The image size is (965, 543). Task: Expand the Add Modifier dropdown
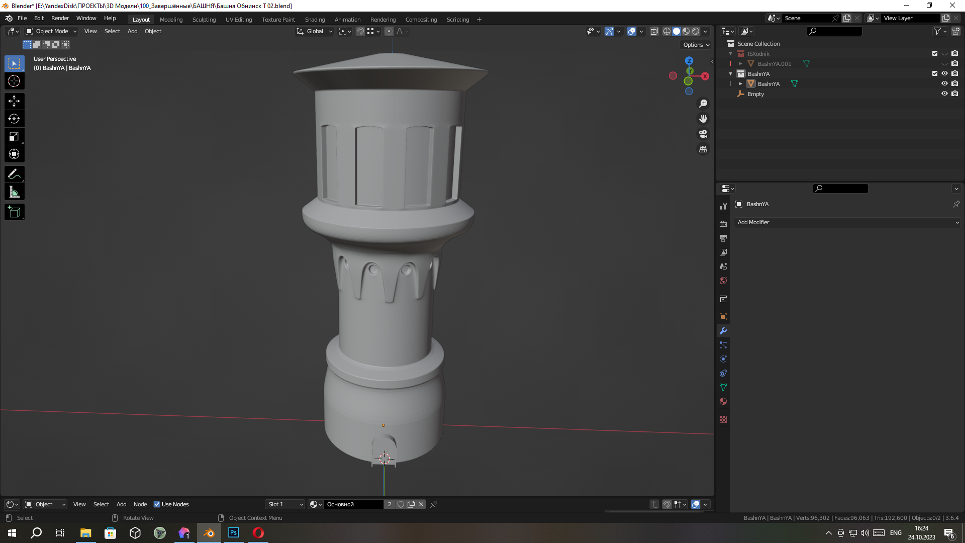tap(847, 222)
